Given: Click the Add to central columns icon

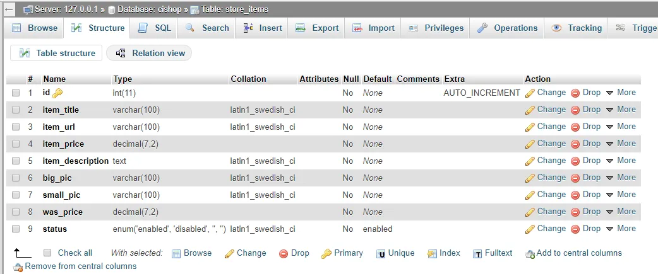Looking at the screenshot, I should [x=530, y=253].
